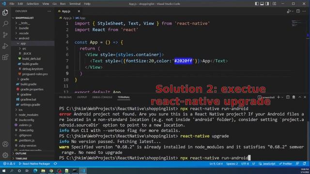Image resolution: width=310 pixels, height=174 pixels.
Task: Open debug.keystore file
Action: [32, 69]
